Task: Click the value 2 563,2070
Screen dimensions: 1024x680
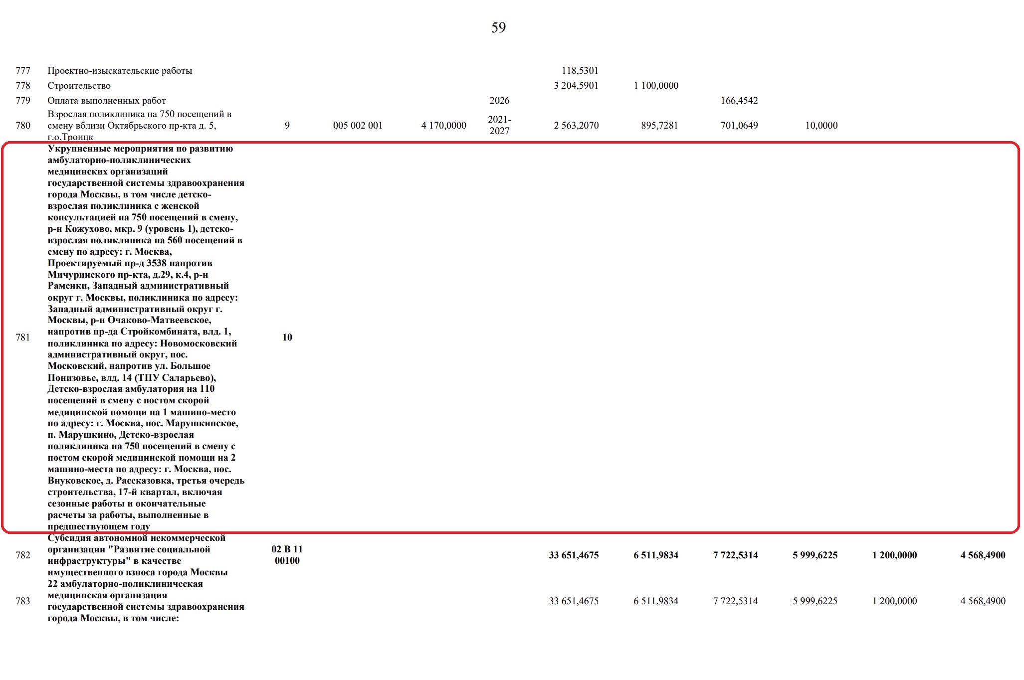Action: (576, 126)
